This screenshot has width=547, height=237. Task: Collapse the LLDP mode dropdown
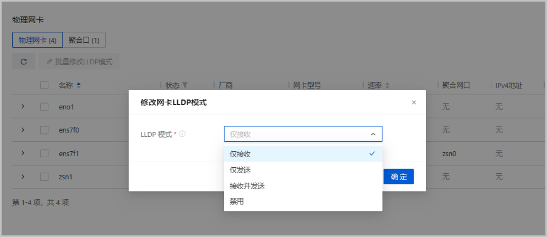[373, 134]
